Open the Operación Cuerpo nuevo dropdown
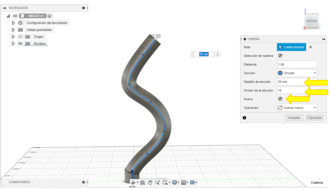The height and width of the screenshot is (189, 331). (297, 108)
